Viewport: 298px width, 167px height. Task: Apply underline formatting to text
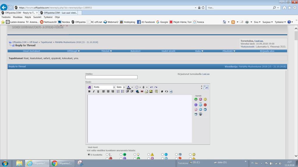pyautogui.click(x=98, y=92)
